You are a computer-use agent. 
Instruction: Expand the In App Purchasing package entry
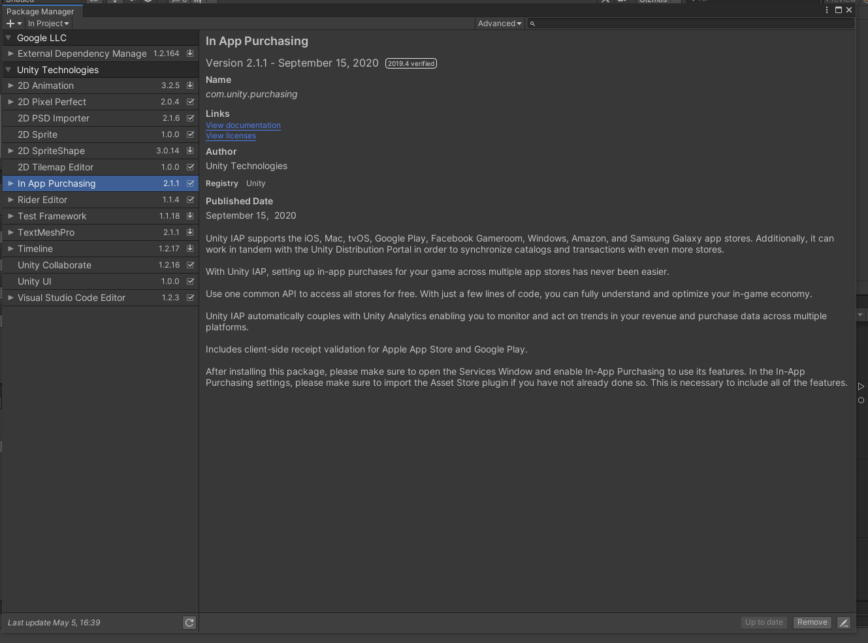point(10,183)
